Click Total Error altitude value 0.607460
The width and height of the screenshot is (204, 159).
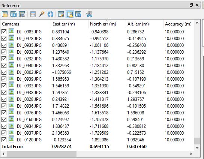(137, 147)
